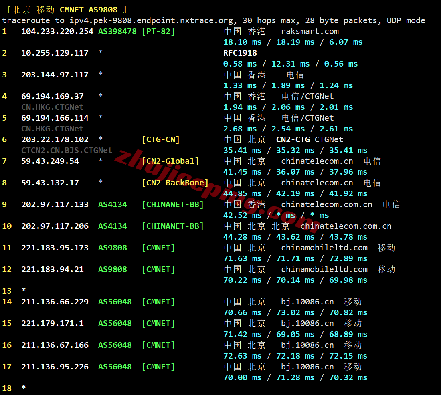Click latency value 0.58 ms on hop 2

click(x=240, y=64)
